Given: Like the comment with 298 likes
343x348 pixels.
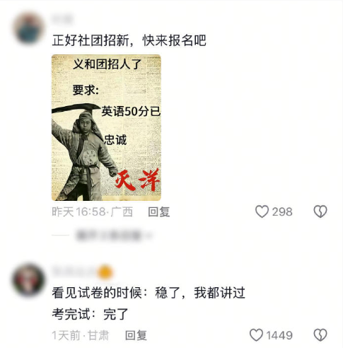Looking at the screenshot, I should (262, 211).
